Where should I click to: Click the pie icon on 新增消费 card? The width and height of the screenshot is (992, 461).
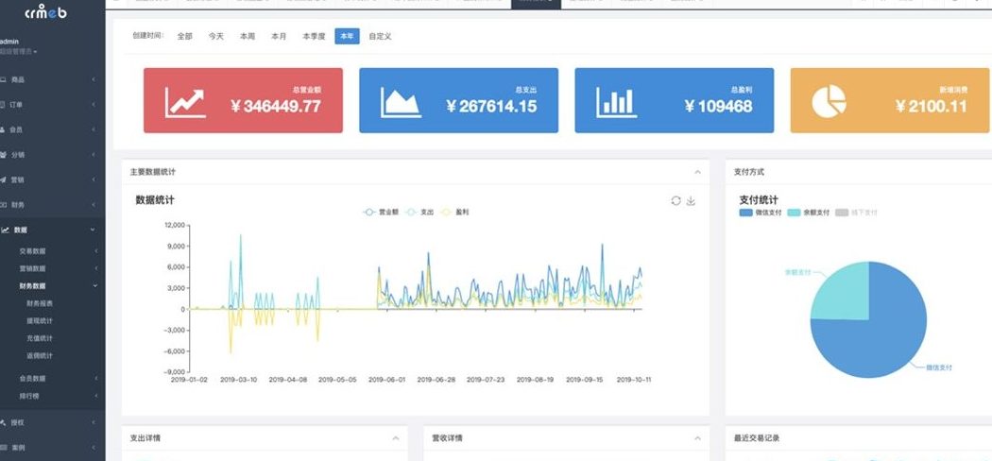tap(829, 102)
